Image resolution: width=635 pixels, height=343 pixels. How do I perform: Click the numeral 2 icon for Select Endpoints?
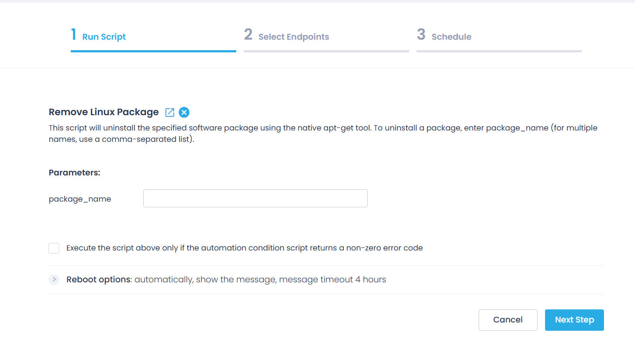248,34
